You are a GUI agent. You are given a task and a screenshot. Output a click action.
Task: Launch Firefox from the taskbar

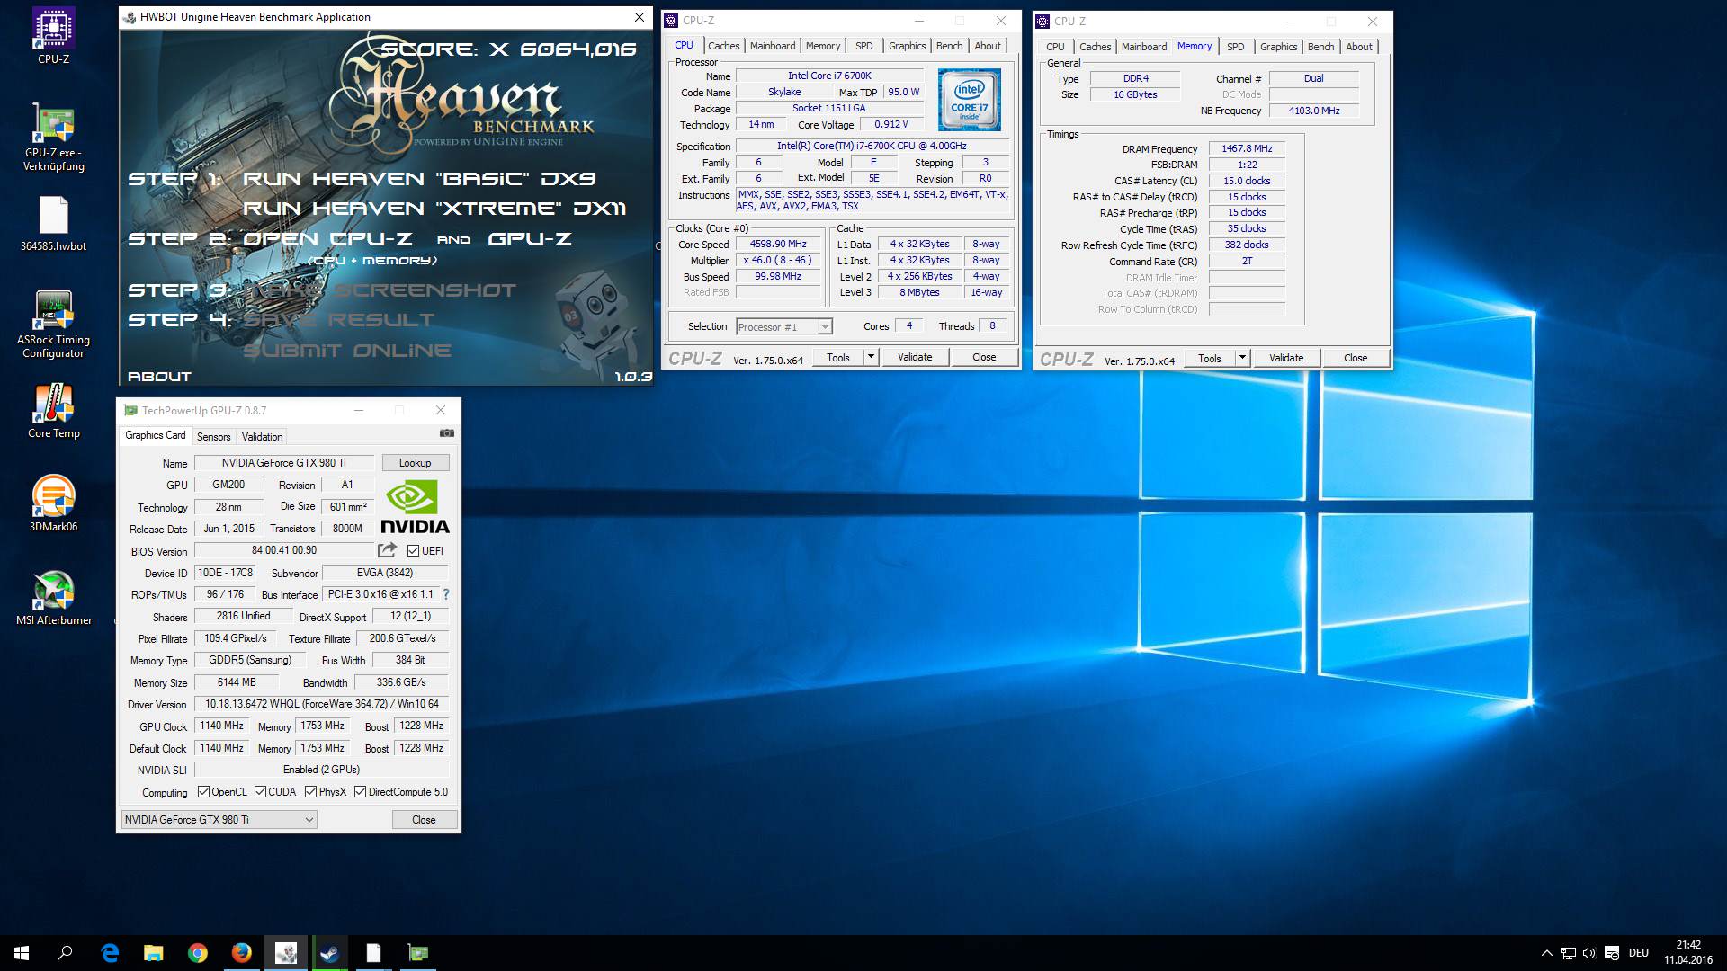pyautogui.click(x=242, y=953)
